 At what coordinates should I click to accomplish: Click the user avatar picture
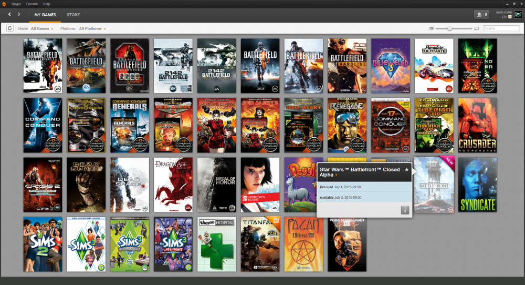coord(518,14)
